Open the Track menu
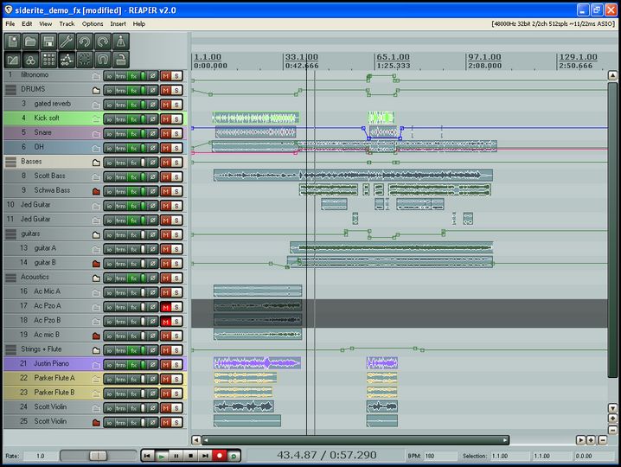Screen dimensions: 621x467 pos(67,23)
